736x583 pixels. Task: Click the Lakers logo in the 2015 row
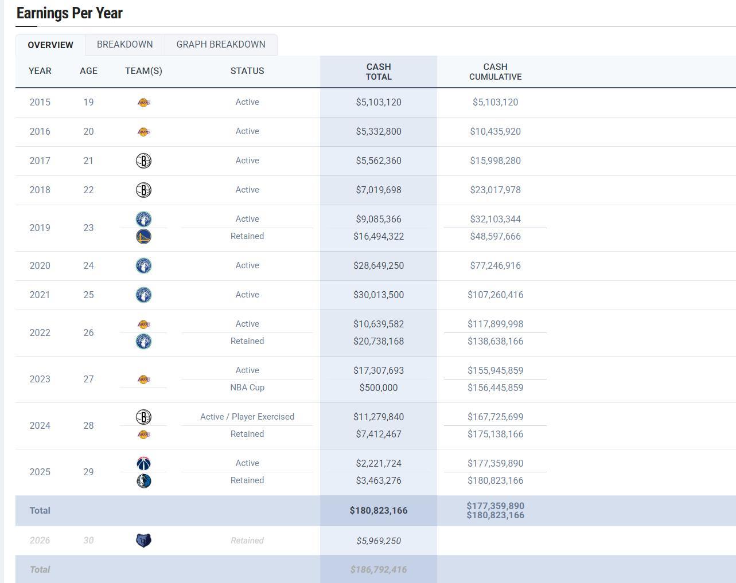coord(143,103)
